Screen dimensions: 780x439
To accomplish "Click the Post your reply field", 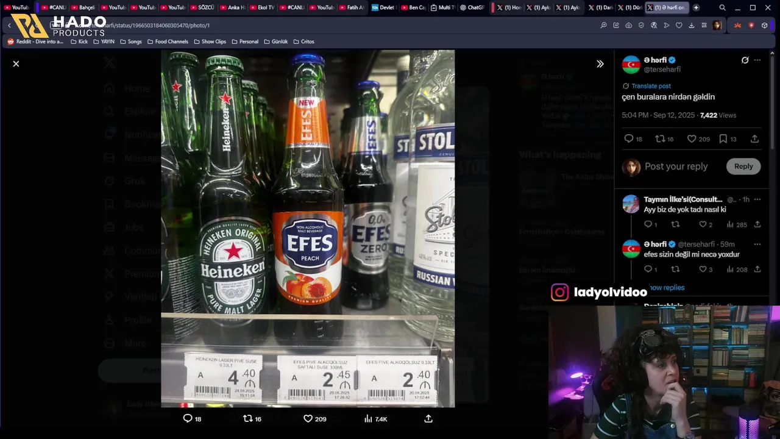I will click(x=676, y=166).
